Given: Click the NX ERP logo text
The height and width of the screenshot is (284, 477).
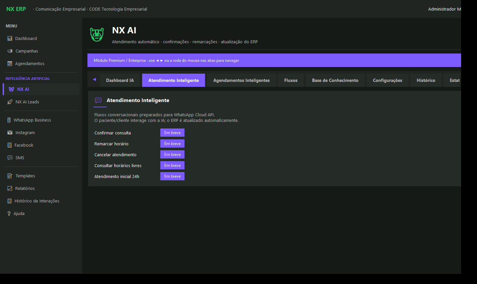Looking at the screenshot, I should click(16, 9).
